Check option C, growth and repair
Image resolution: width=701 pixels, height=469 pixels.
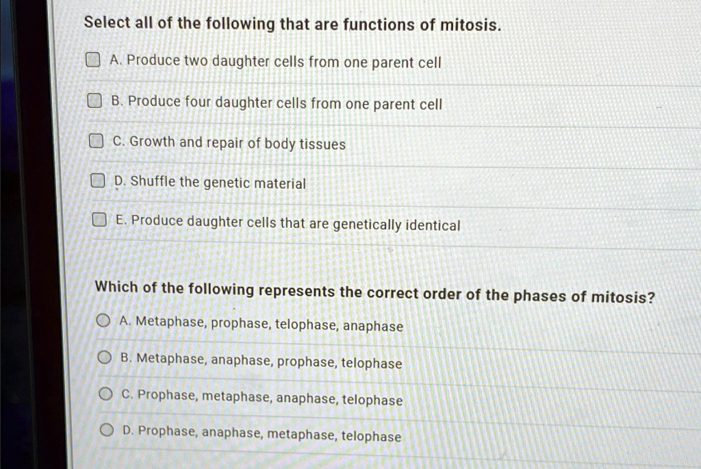tap(95, 140)
